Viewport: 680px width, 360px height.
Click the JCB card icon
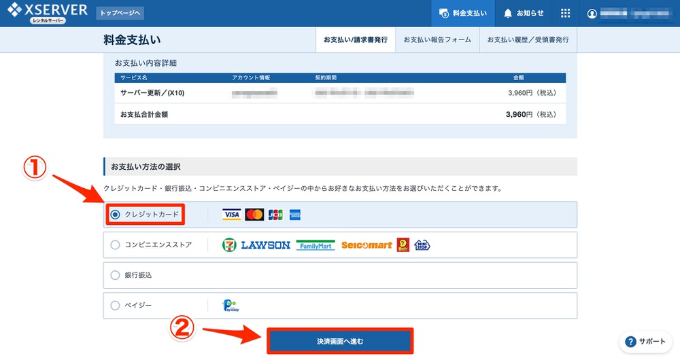pos(275,215)
